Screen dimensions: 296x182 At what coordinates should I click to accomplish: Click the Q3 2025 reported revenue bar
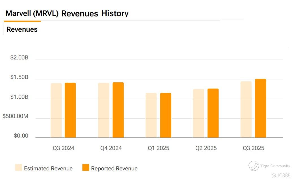tap(260, 108)
